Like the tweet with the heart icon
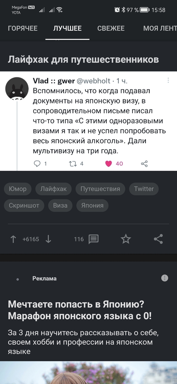 108,164
